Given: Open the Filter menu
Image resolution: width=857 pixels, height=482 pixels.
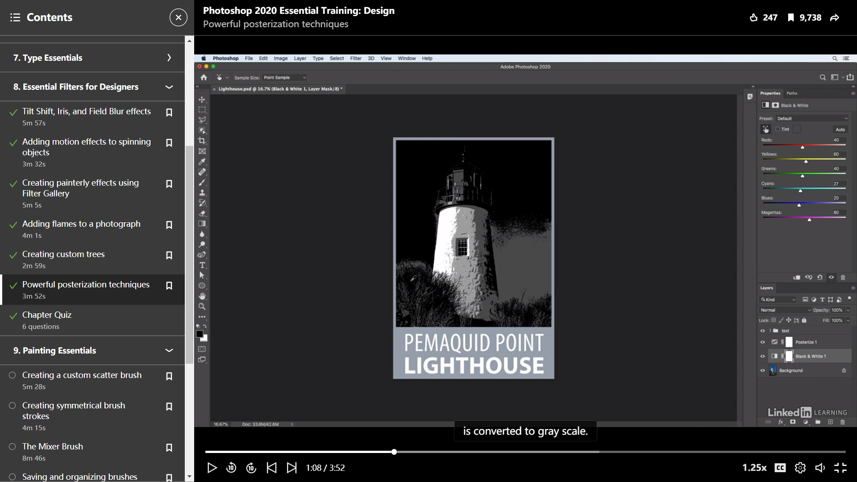Looking at the screenshot, I should coord(356,58).
